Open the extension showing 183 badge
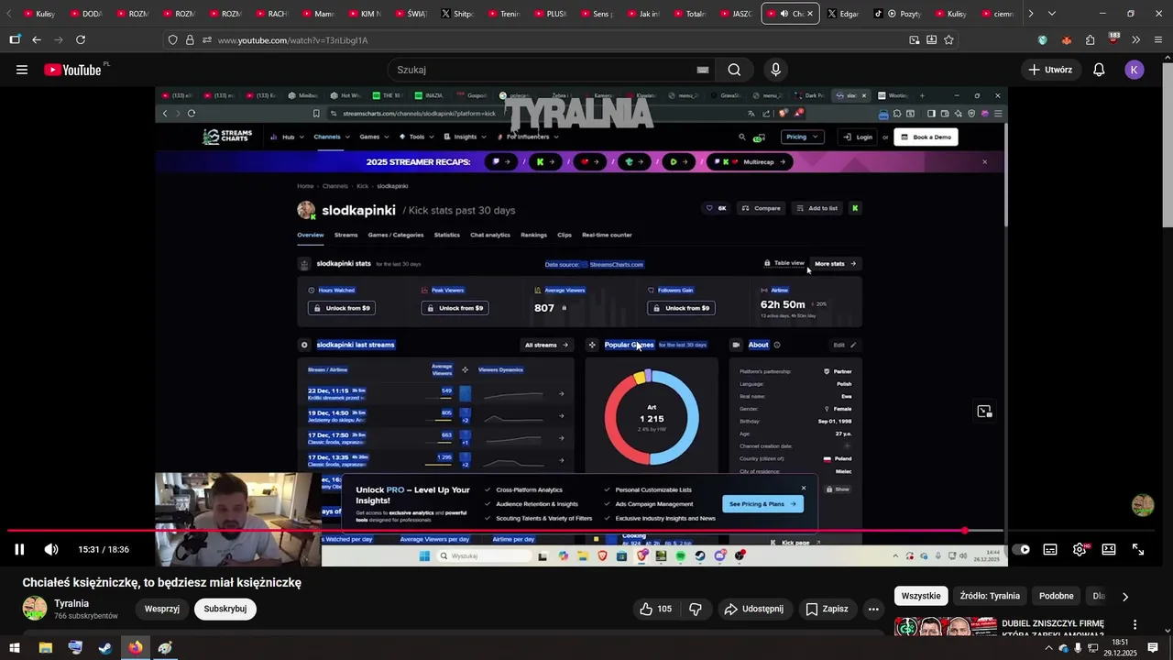This screenshot has height=660, width=1173. coord(1113,39)
